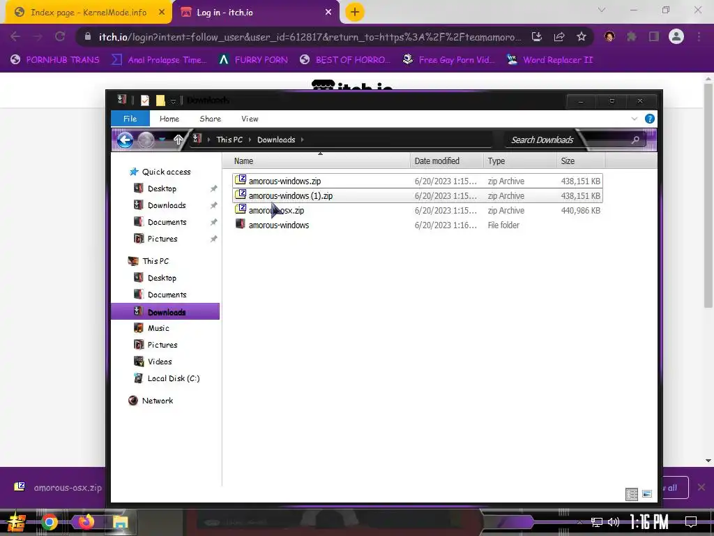Open Pictures under This PC
This screenshot has width=714, height=536.
(162, 345)
